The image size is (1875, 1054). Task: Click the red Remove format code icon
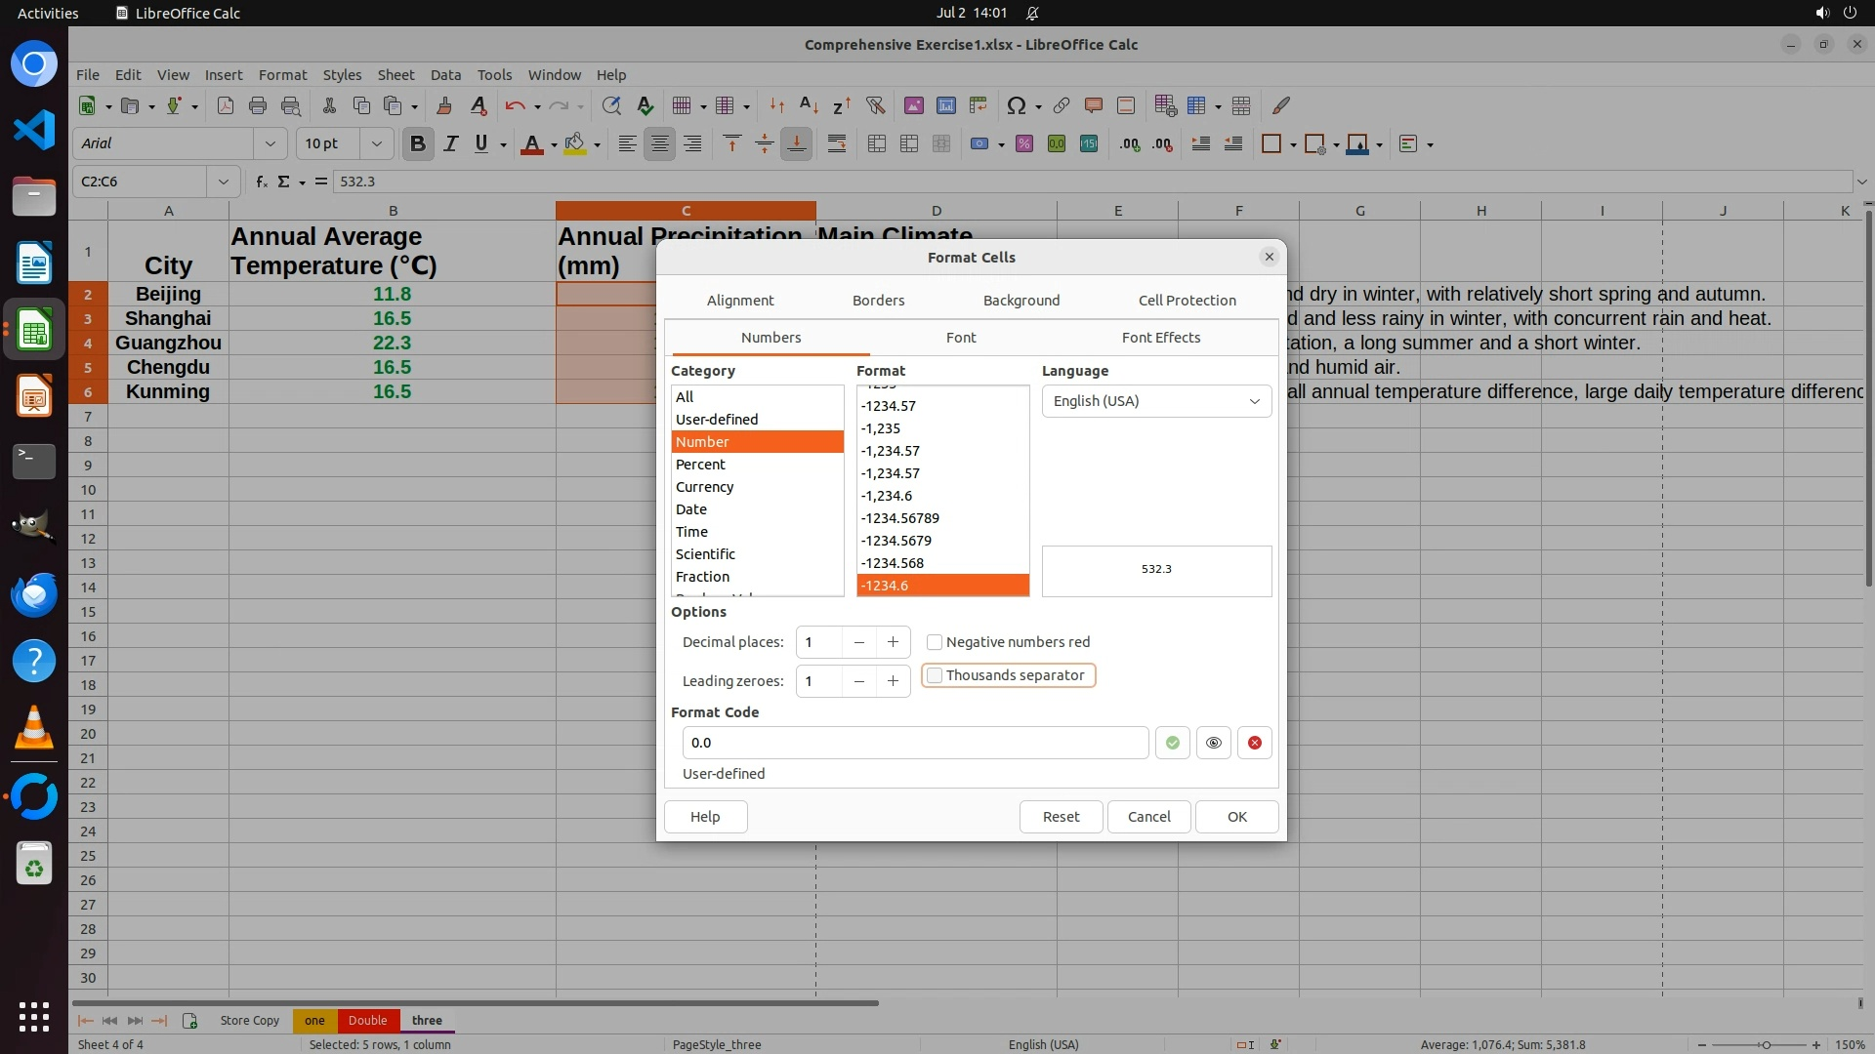[1254, 743]
